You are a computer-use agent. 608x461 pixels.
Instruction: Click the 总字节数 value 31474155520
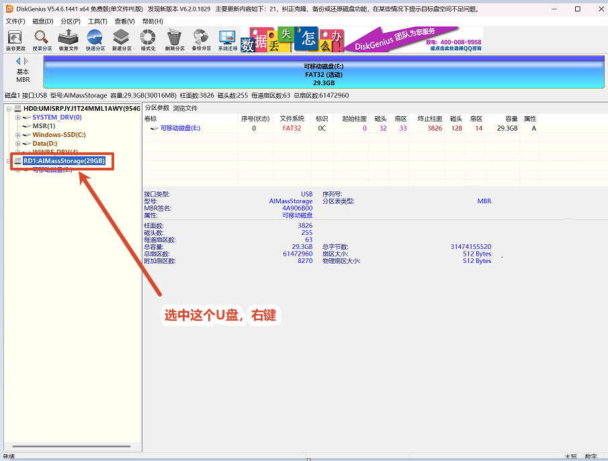tap(471, 247)
